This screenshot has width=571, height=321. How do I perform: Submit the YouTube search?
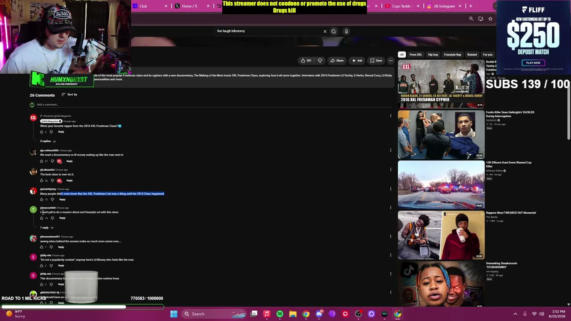tap(334, 31)
